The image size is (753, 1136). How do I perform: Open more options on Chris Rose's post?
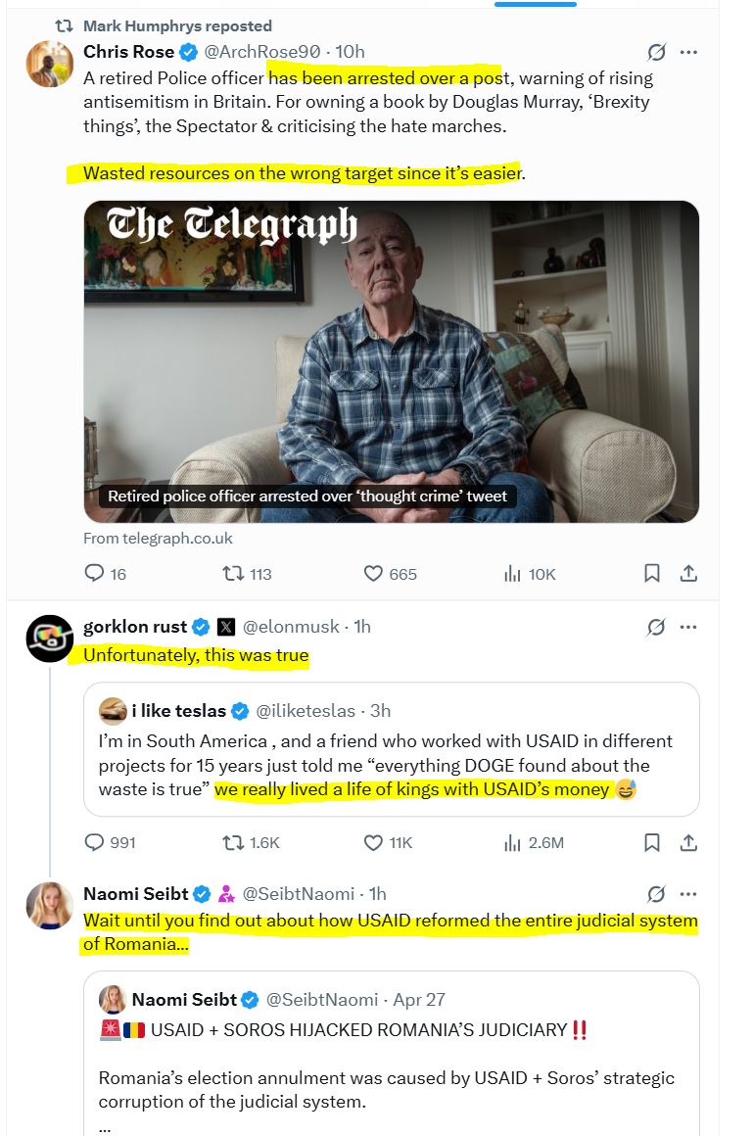(x=688, y=52)
